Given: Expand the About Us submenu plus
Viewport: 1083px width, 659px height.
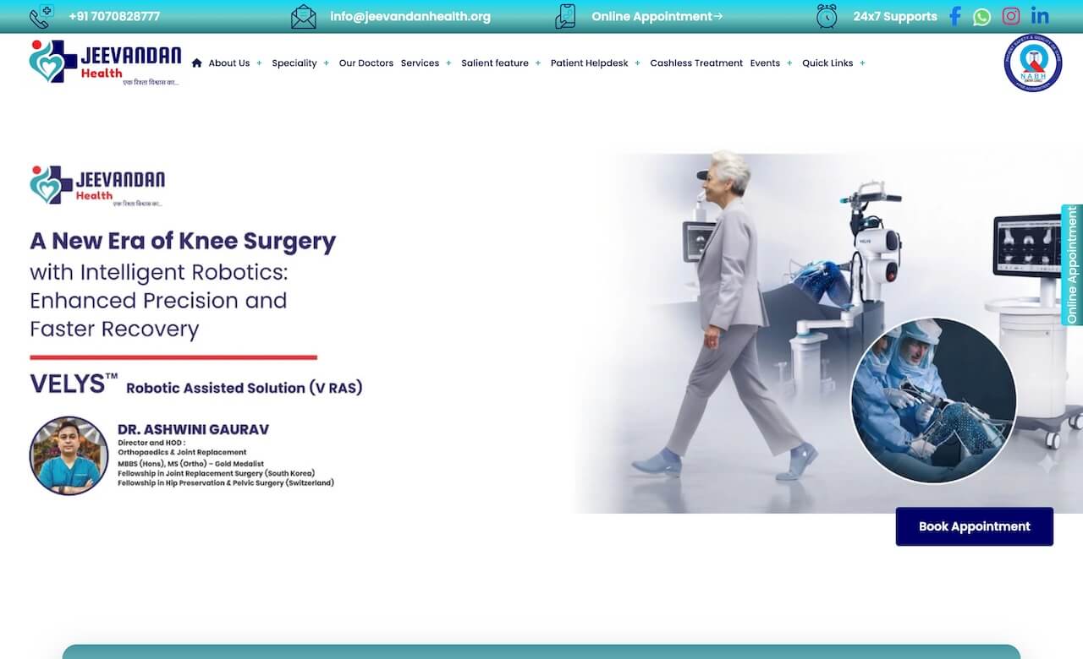Looking at the screenshot, I should 259,63.
